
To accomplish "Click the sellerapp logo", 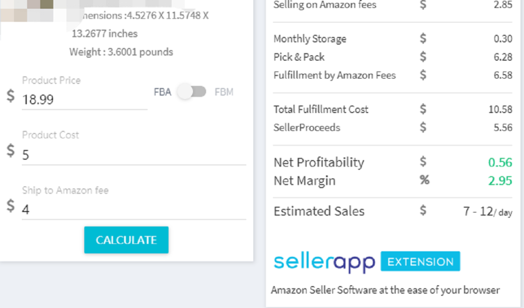I will (325, 263).
